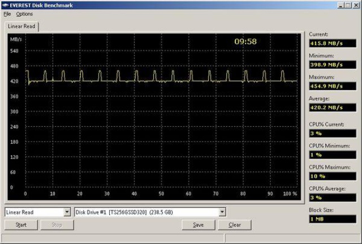Click the Current value 415.8 MB/s
Image resolution: width=362 pixels, height=244 pixels.
click(x=333, y=43)
